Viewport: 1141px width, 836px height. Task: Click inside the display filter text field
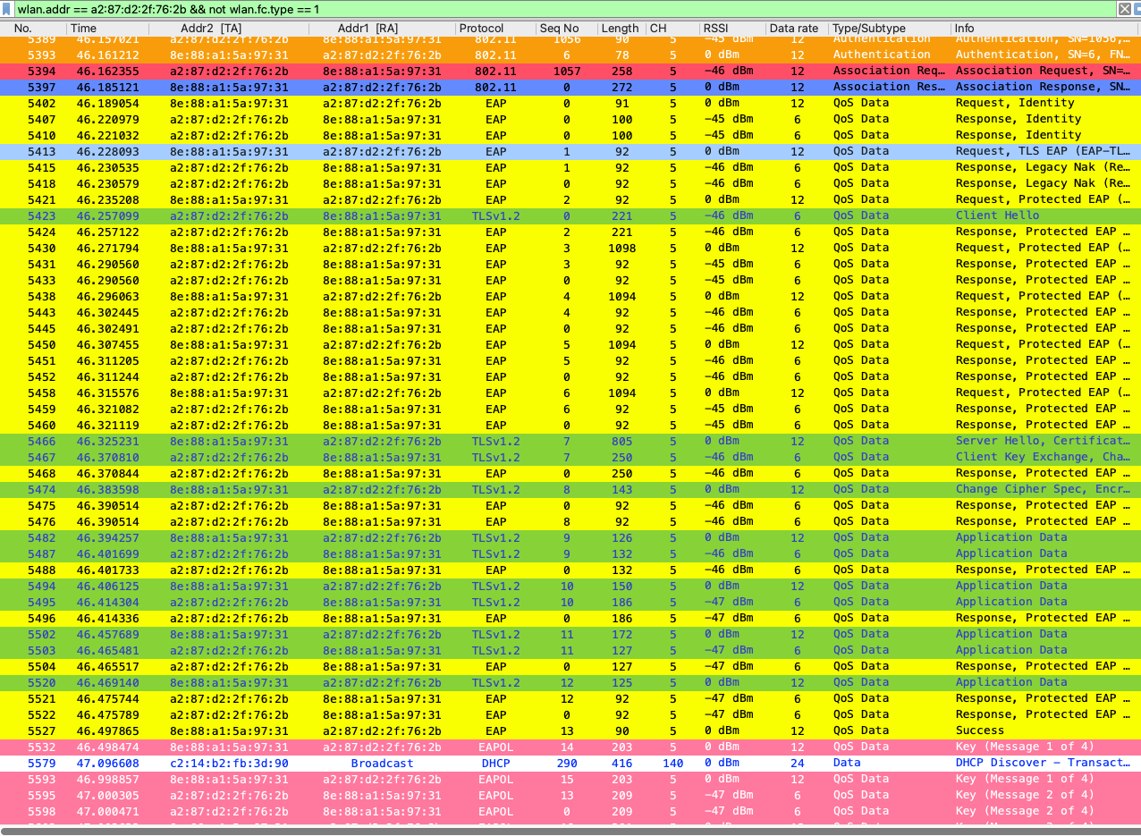(537, 9)
